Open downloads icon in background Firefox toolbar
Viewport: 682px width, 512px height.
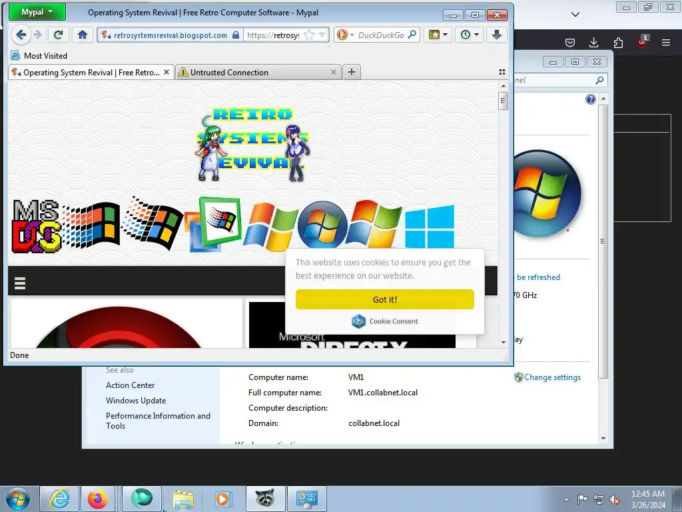click(593, 42)
